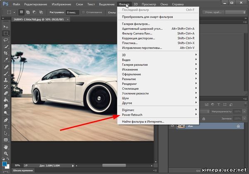Toggle the Сглаживание checkbox
This screenshot has width=249, height=174.
pos(82,13)
